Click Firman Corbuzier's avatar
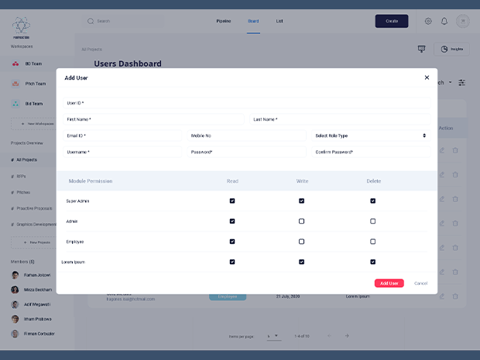 (15, 334)
